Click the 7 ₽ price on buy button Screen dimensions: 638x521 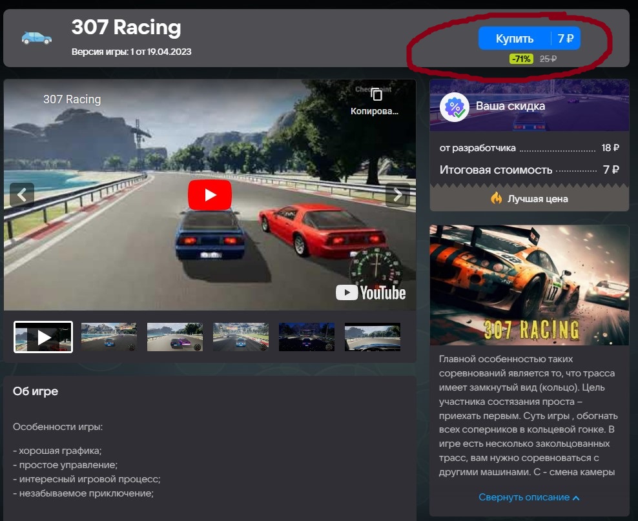[566, 38]
